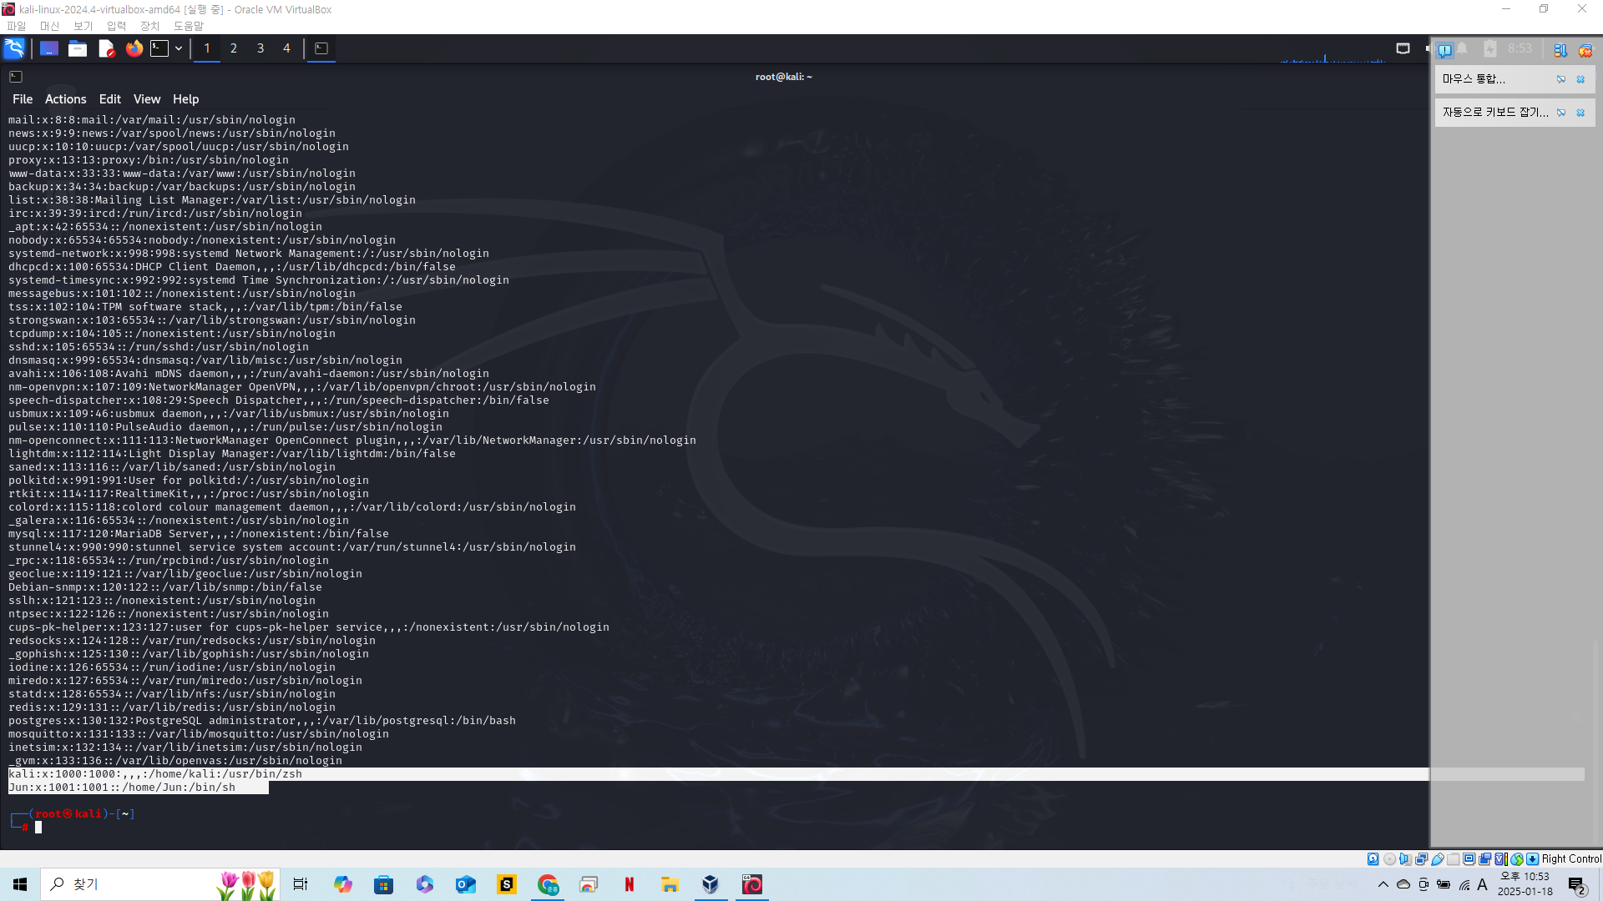Image resolution: width=1603 pixels, height=901 pixels.
Task: Disable the 자동으로 키보드 잡기 notification
Action: [1561, 113]
